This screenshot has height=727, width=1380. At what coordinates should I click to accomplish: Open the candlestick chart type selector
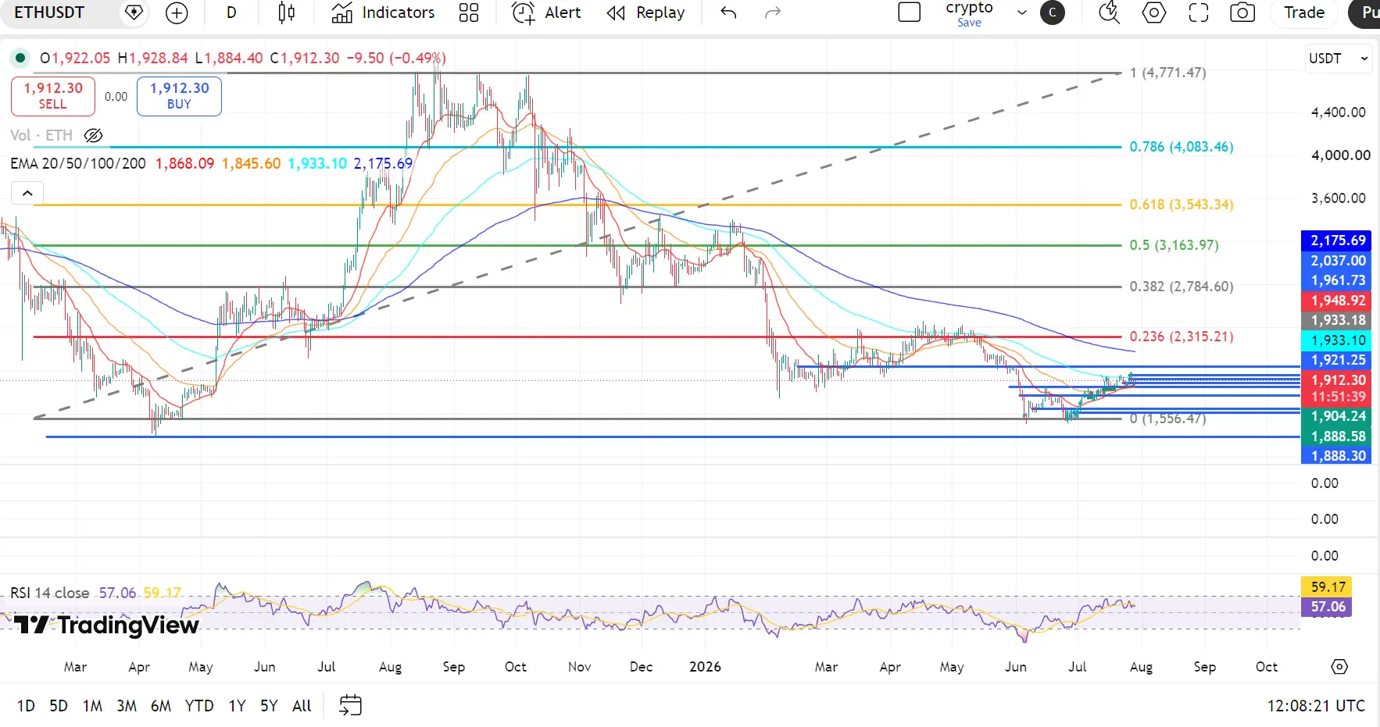tap(287, 12)
